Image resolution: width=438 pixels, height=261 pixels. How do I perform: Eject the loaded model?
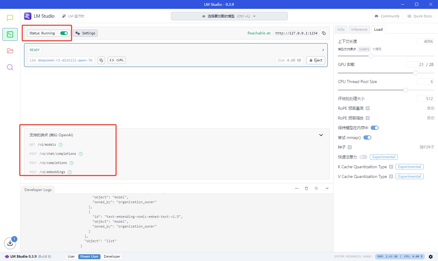point(316,60)
